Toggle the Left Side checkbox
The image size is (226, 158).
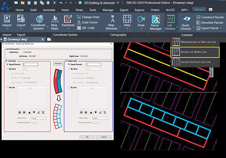6,61
